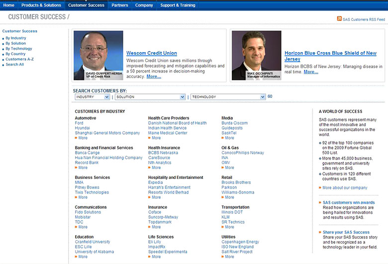Select the Customer Success tab
The height and width of the screenshot is (264, 388).
86,5
